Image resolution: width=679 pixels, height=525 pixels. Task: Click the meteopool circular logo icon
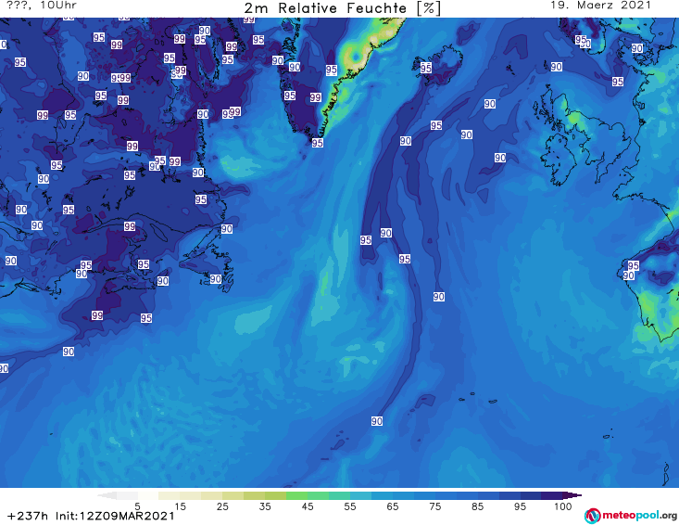[x=592, y=516]
